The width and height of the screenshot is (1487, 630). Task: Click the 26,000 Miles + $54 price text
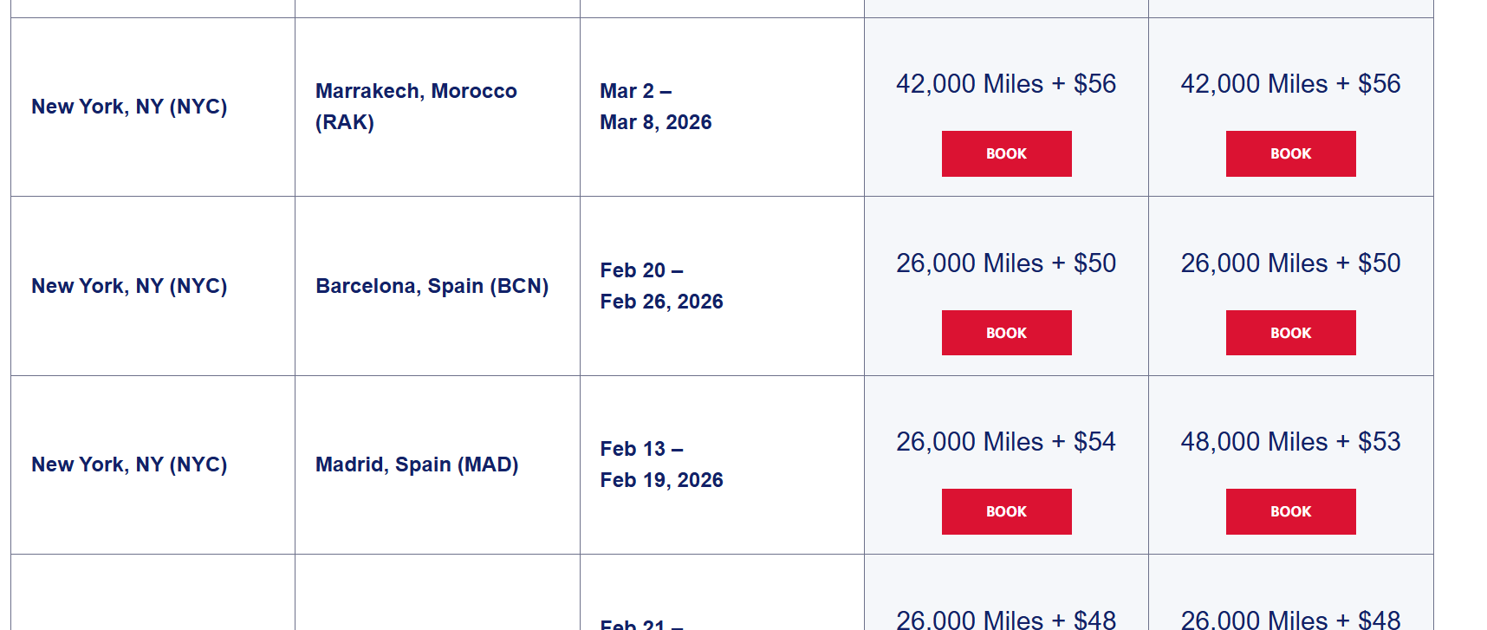(1006, 442)
